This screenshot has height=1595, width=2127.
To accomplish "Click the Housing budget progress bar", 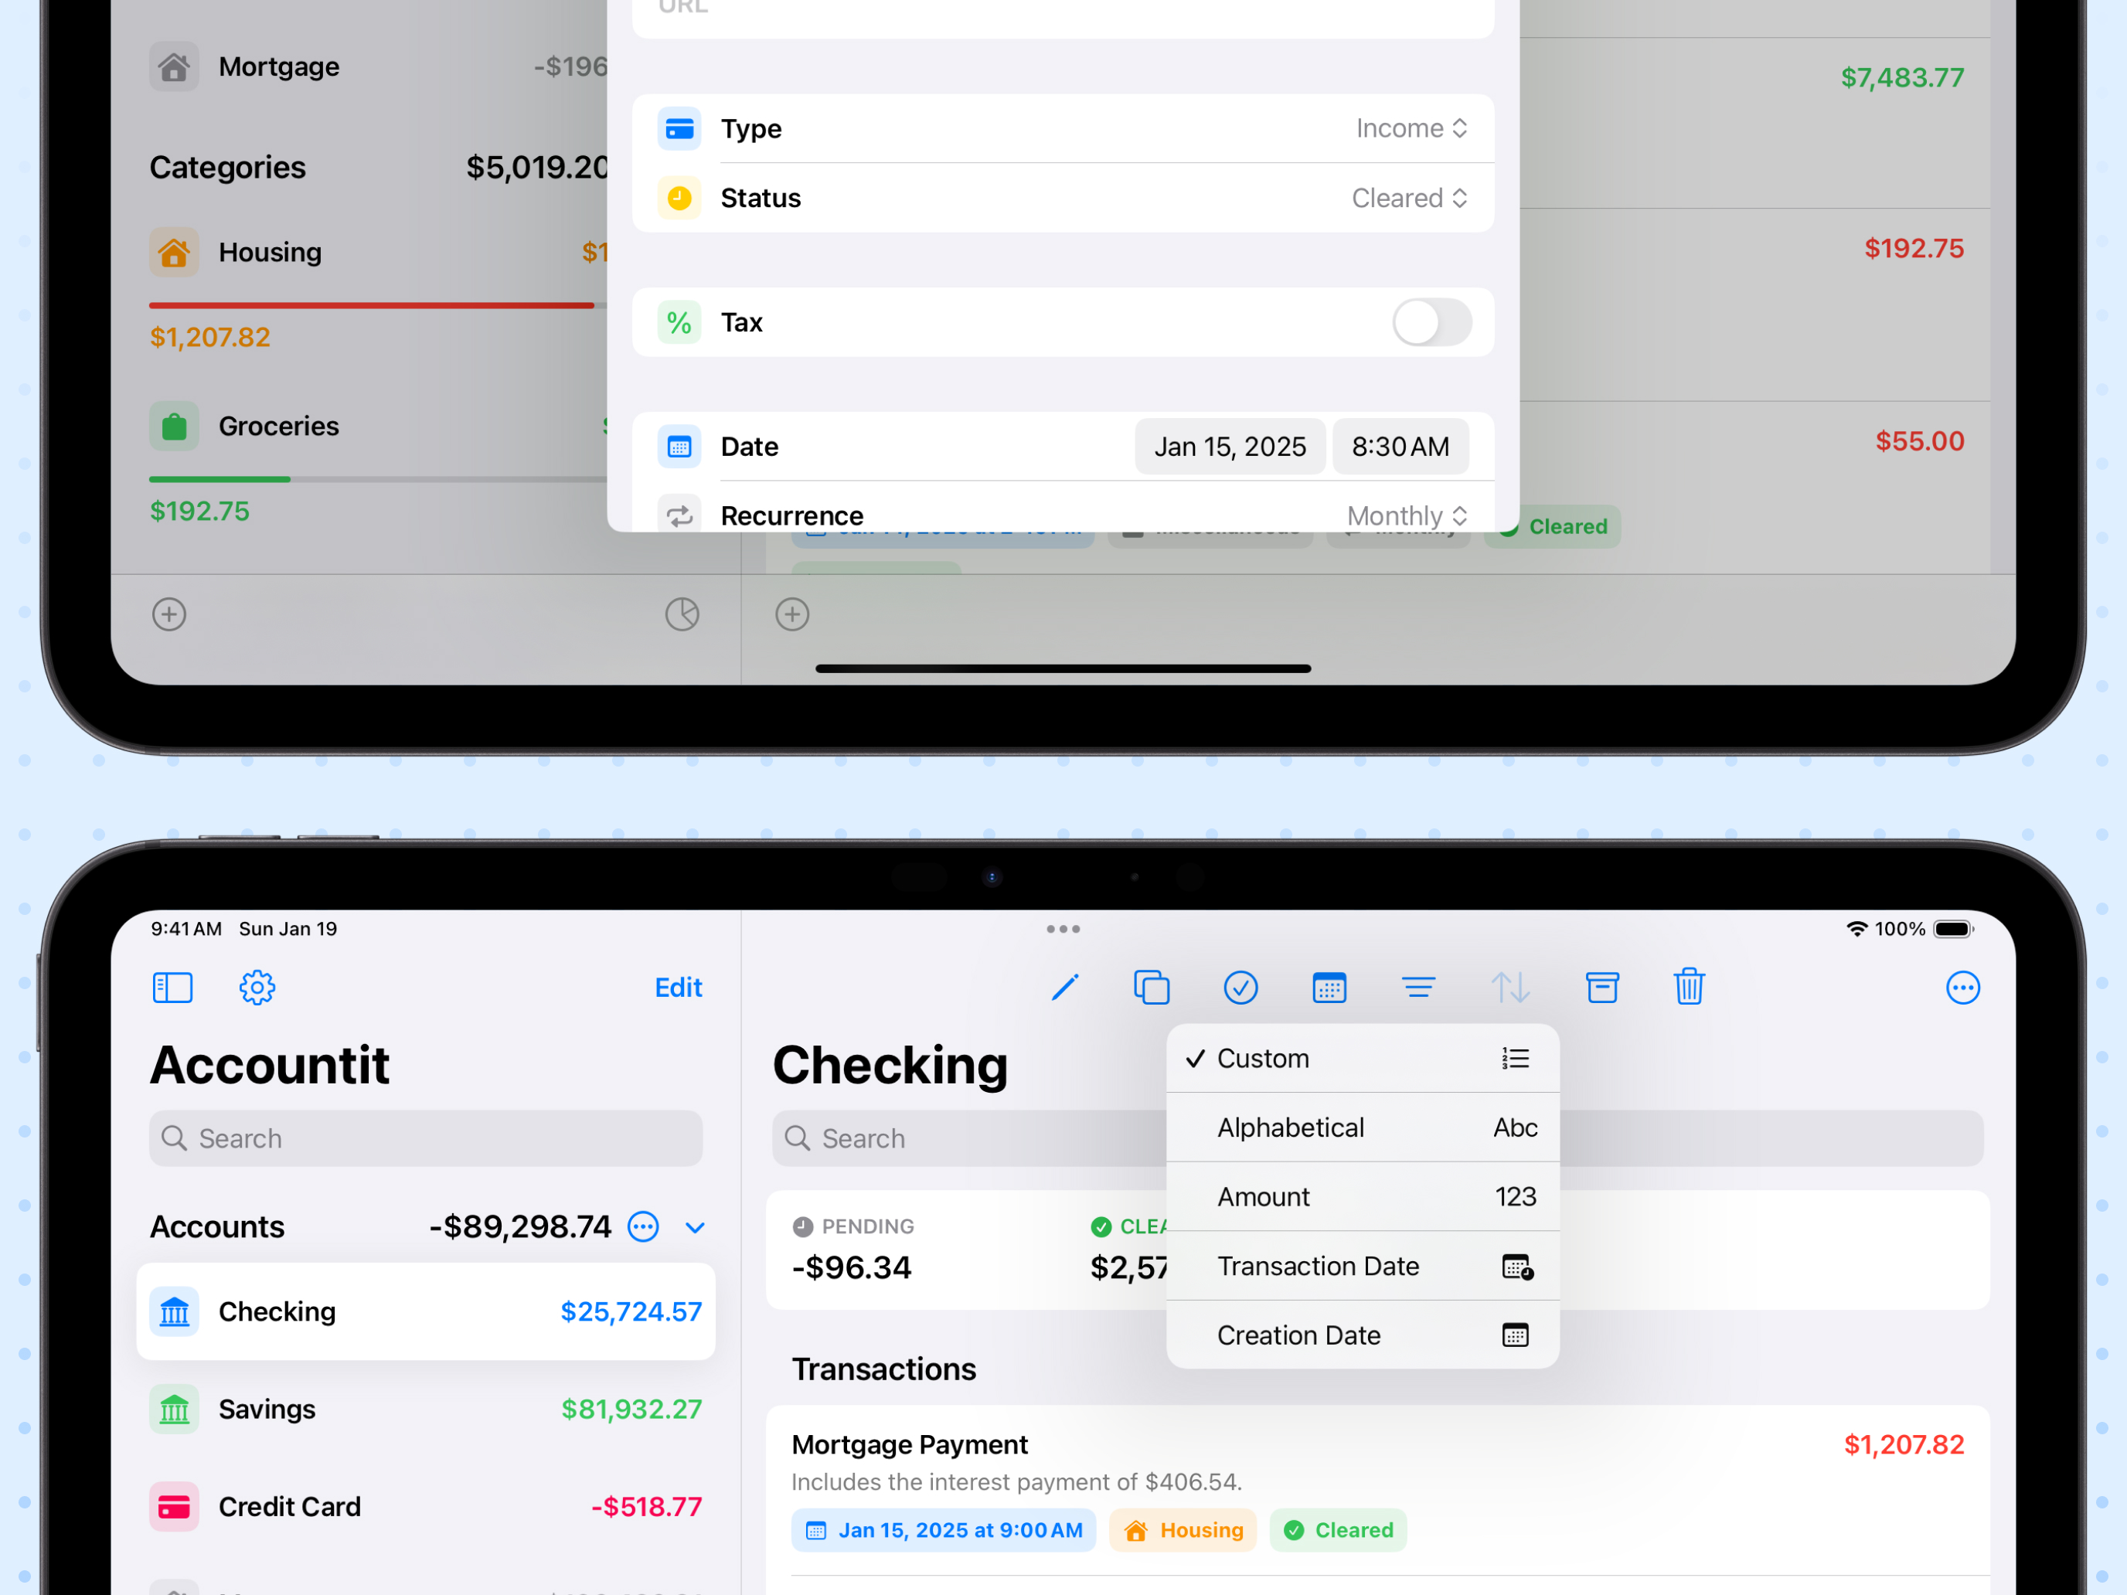I will 378,306.
